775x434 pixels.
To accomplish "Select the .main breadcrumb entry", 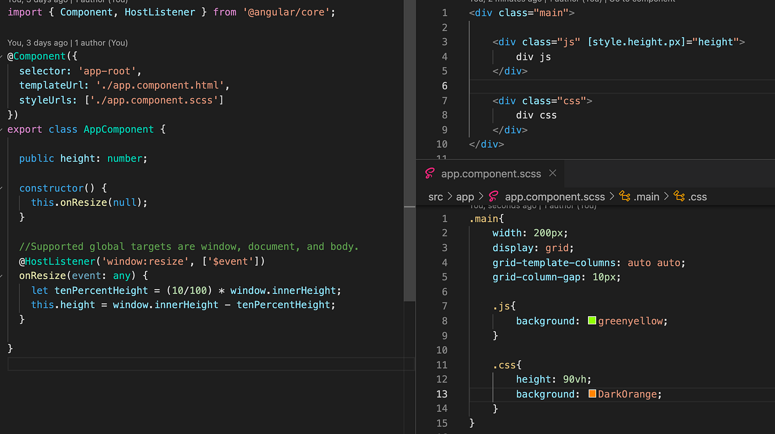I will pos(647,196).
